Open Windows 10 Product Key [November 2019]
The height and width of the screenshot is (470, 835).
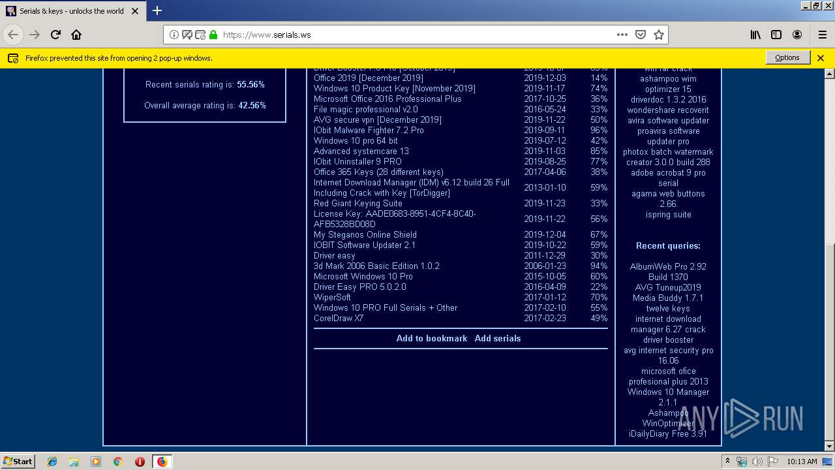pyautogui.click(x=395, y=88)
